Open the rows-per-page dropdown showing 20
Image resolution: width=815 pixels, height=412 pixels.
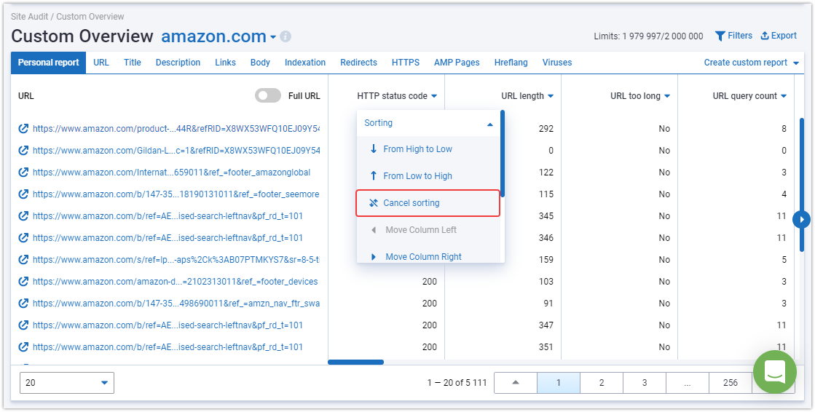(x=67, y=383)
